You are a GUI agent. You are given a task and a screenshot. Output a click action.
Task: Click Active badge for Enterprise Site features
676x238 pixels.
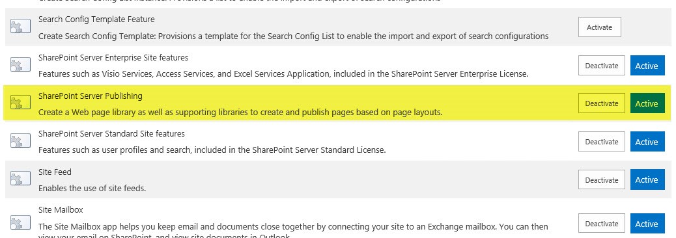[647, 66]
